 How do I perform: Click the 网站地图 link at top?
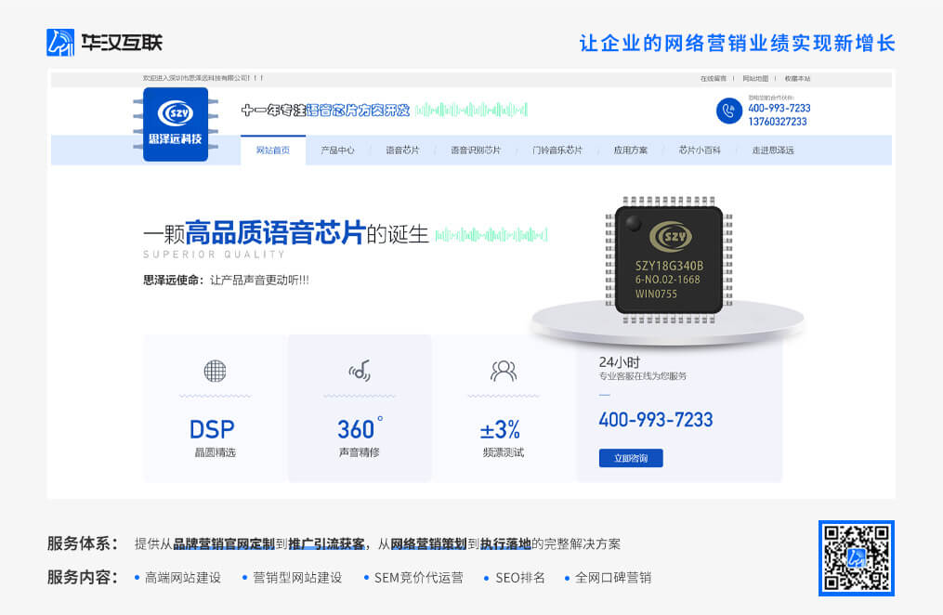755,79
